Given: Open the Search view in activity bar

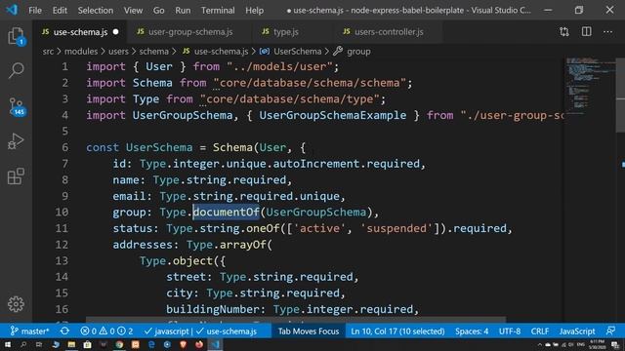Looking at the screenshot, I should click(16, 70).
